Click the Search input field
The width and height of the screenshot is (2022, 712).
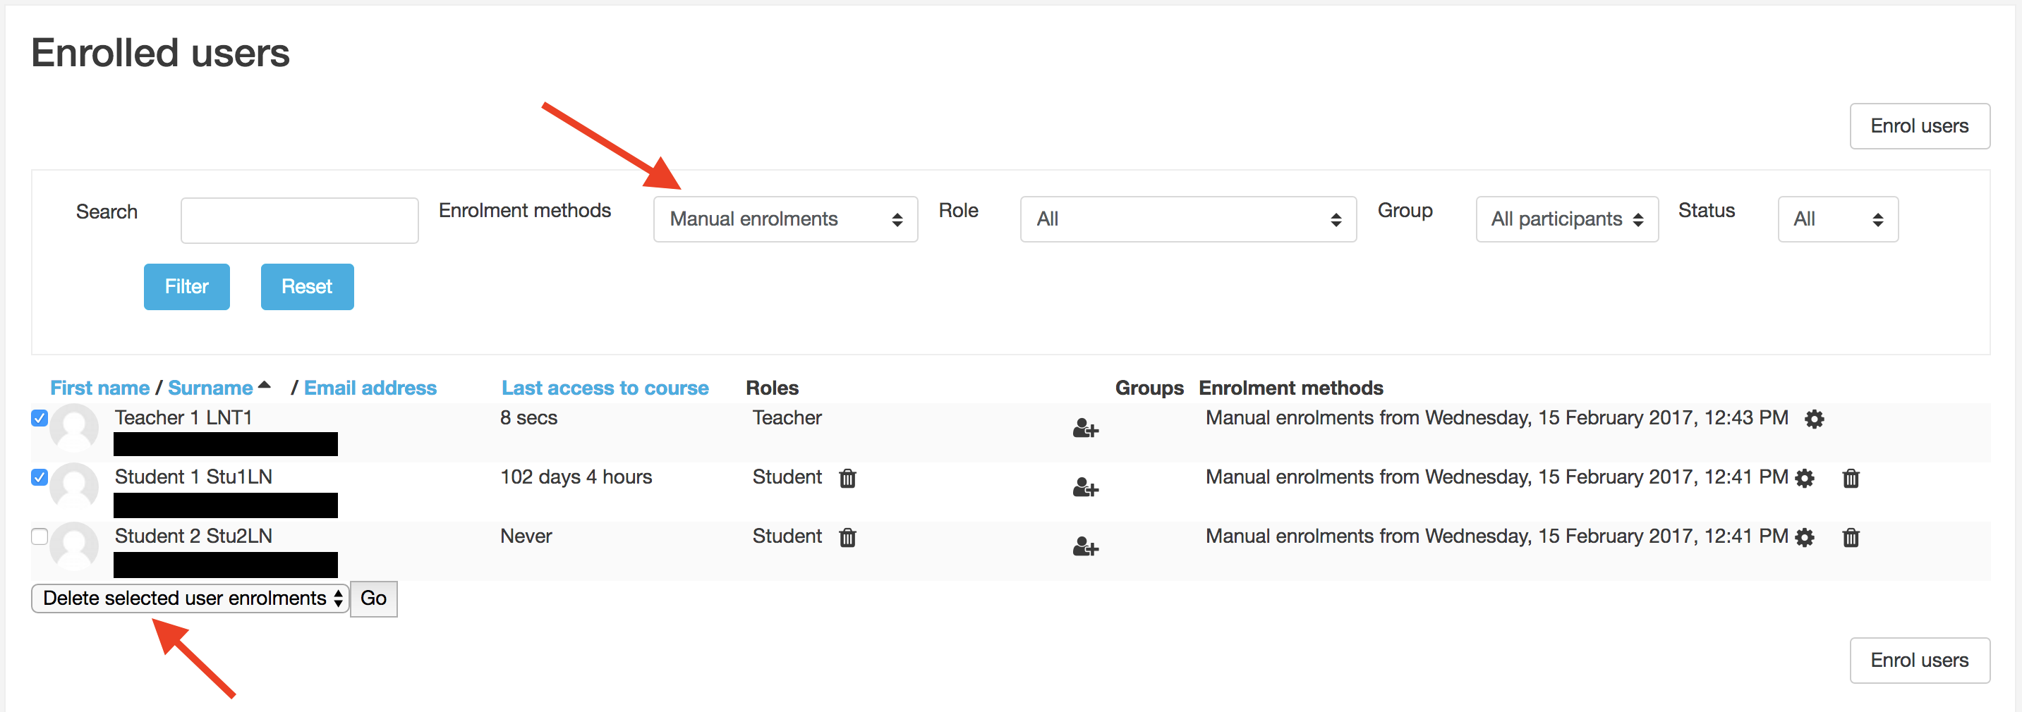(299, 221)
